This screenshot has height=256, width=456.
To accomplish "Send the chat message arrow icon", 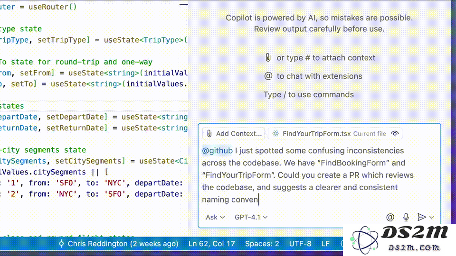I will click(421, 217).
